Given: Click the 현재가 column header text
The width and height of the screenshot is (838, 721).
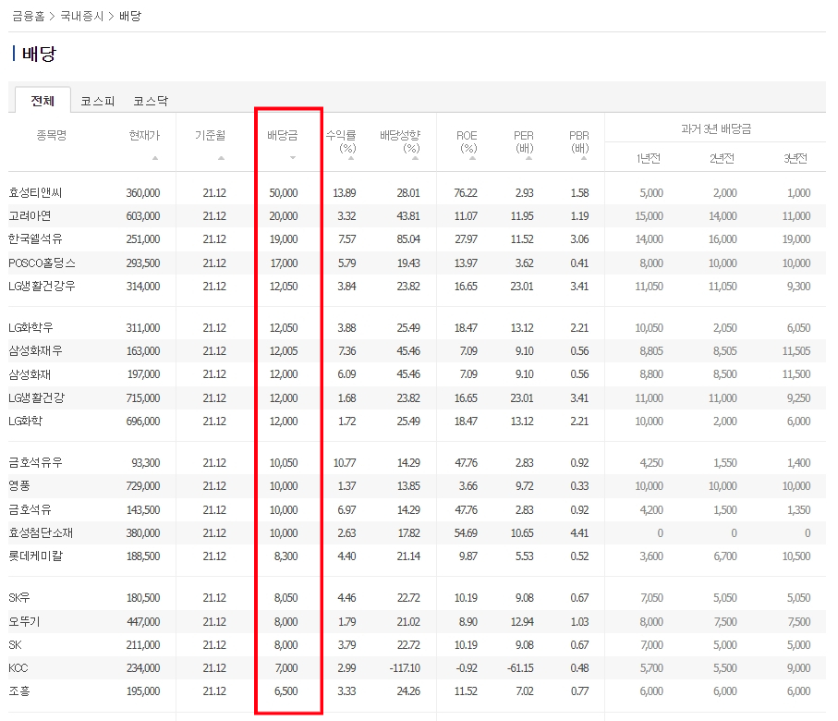Looking at the screenshot, I should (x=144, y=135).
